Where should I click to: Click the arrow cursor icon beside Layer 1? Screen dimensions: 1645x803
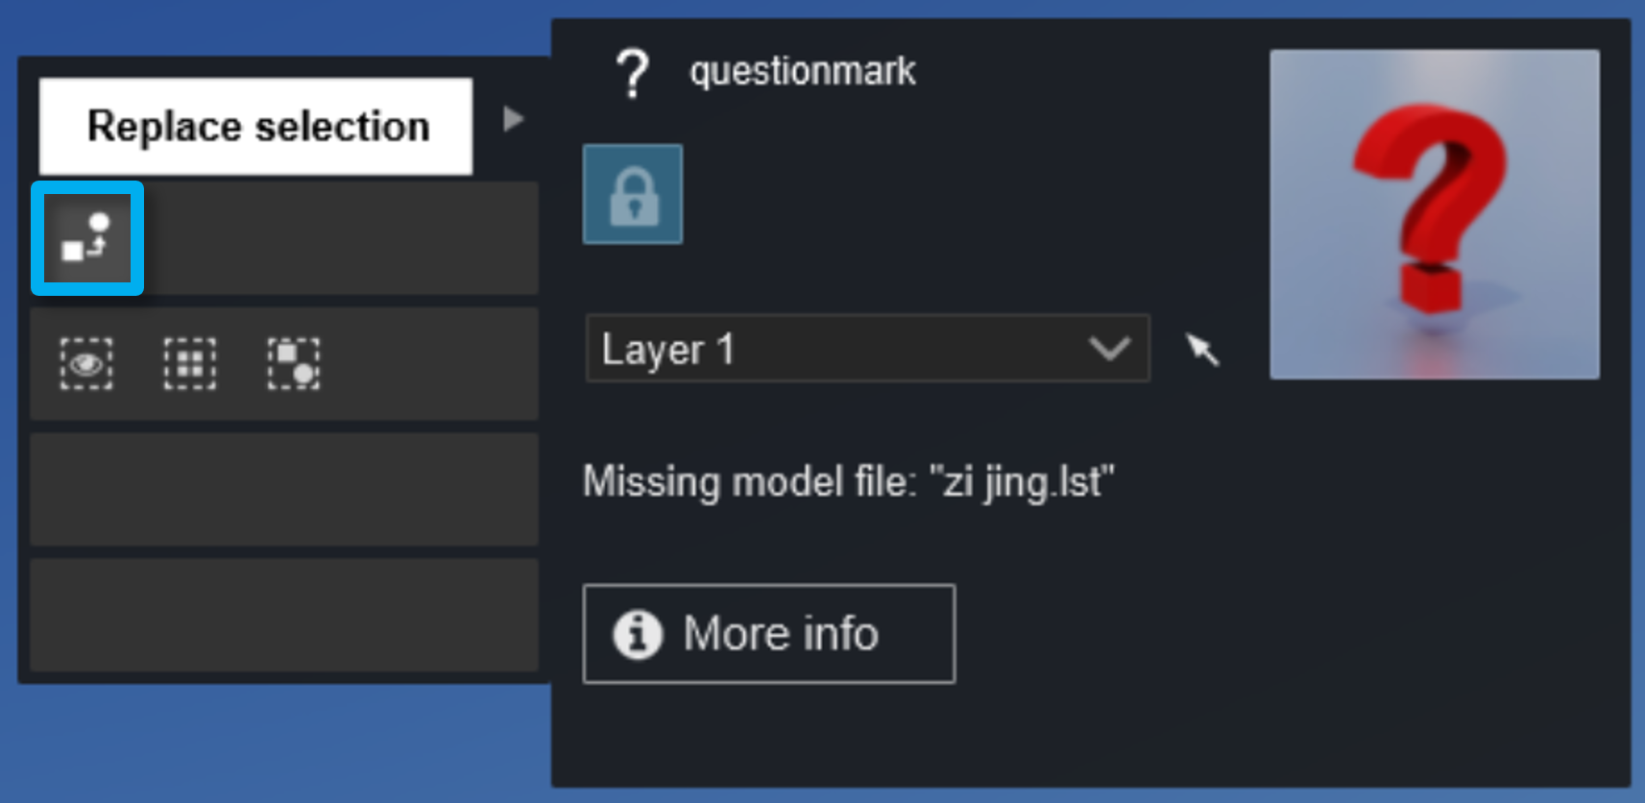tap(1201, 349)
